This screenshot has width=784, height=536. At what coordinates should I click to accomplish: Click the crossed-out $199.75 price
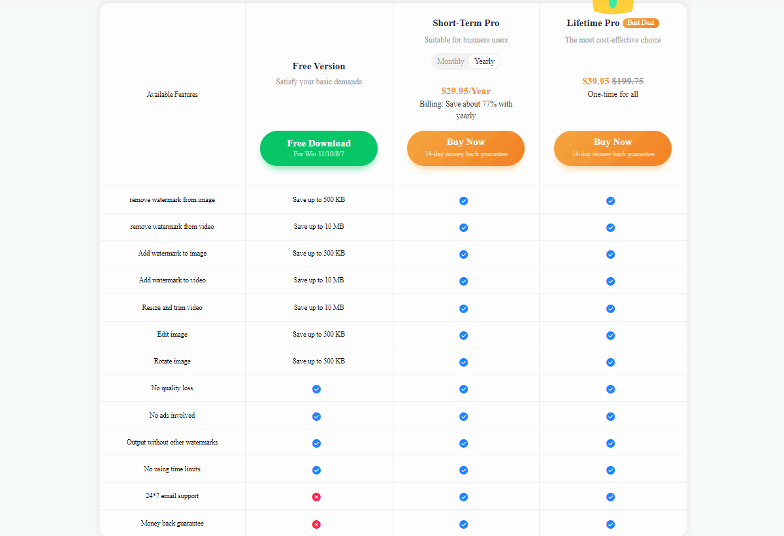(627, 81)
